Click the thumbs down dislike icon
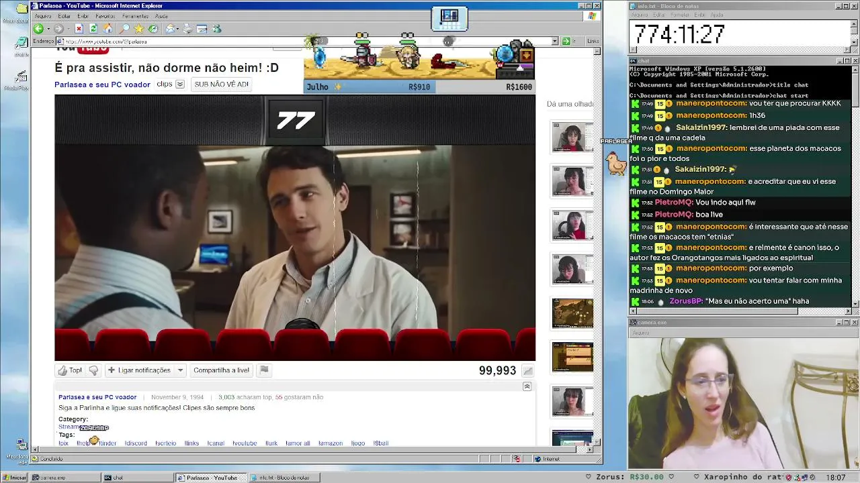Screen dimensions: 860x483 (93, 370)
